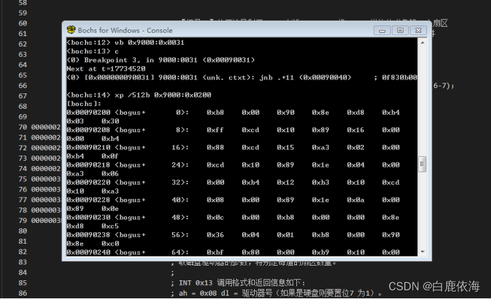Click the 'Breakpoint 3, in 9000:0031' line
This screenshot has width=491, height=299.
(161, 60)
